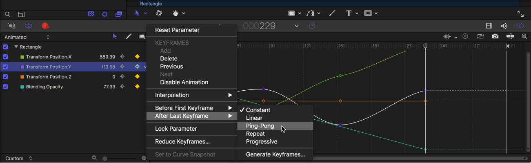Select Ping-Pong in the submenu

pyautogui.click(x=275, y=126)
